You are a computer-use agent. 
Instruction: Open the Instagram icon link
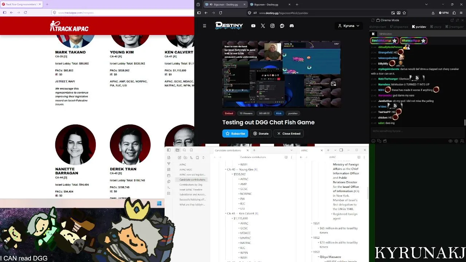(272, 26)
